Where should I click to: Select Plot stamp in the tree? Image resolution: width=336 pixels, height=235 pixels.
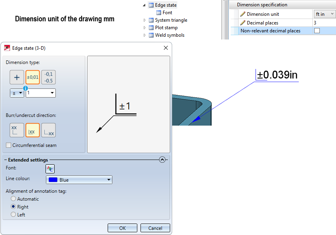[x=166, y=28]
